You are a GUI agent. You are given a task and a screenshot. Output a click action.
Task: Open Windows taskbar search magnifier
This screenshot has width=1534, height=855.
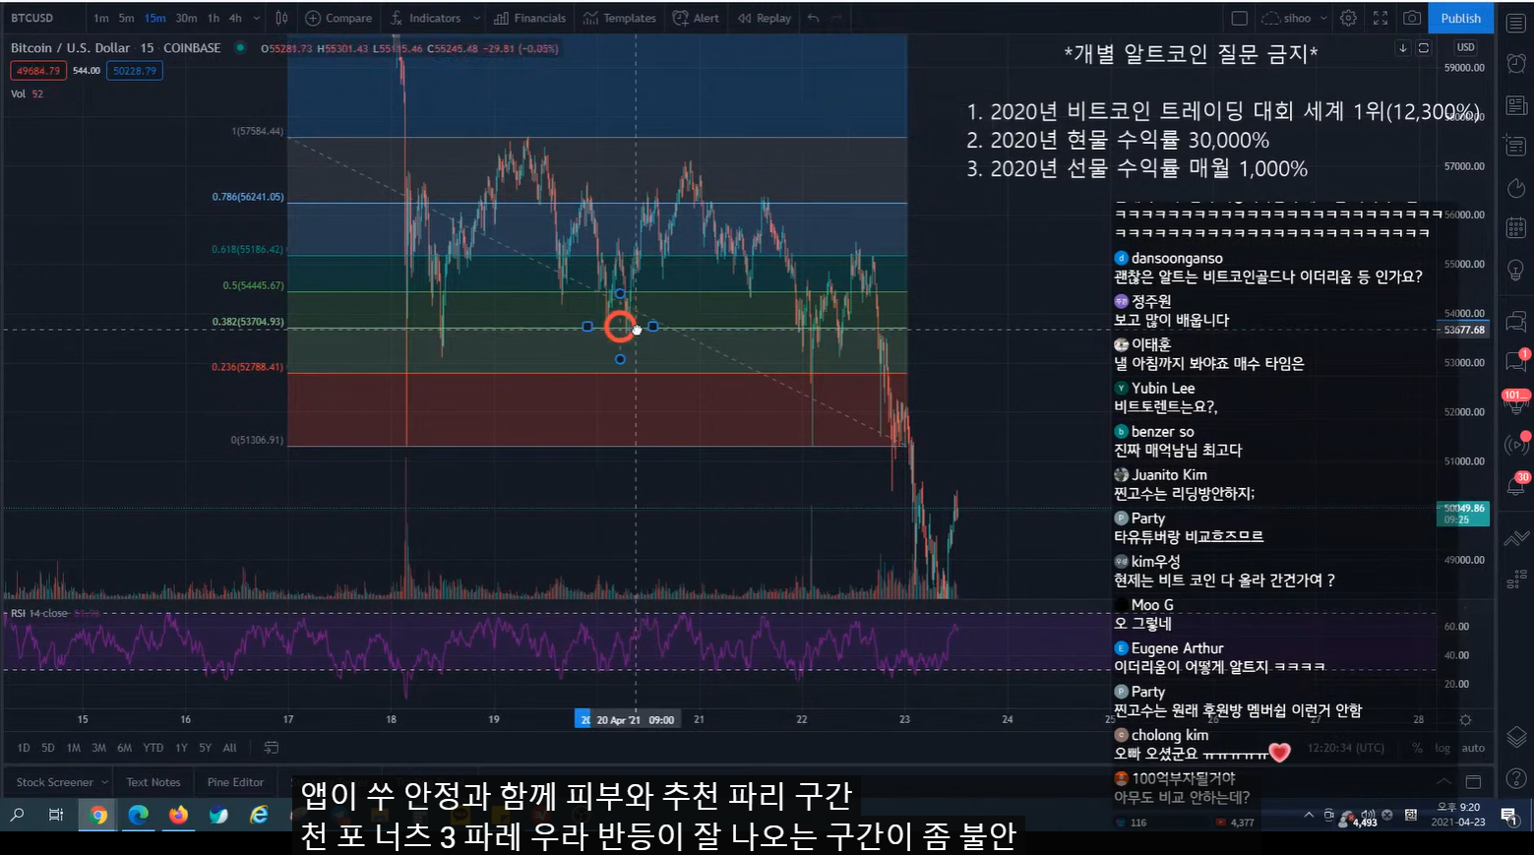pyautogui.click(x=17, y=815)
